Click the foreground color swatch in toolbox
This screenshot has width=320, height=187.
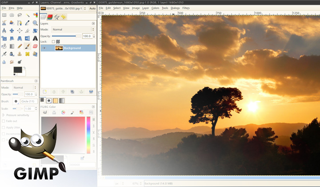pyautogui.click(x=18, y=70)
